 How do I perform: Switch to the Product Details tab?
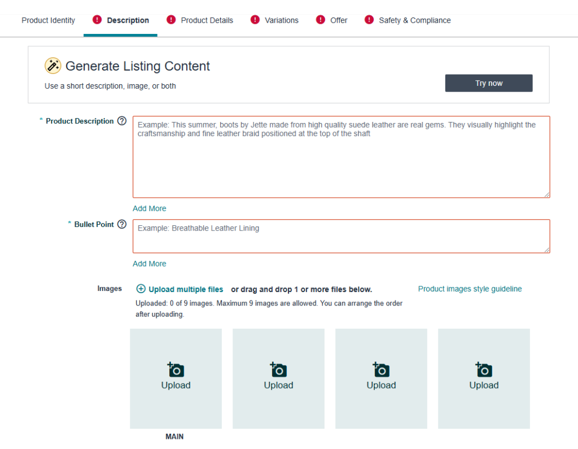click(207, 20)
